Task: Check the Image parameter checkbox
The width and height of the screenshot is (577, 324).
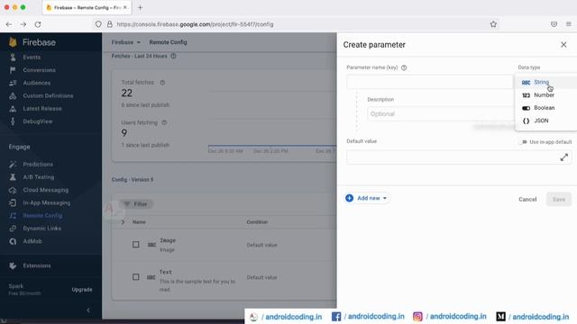Action: [x=136, y=245]
